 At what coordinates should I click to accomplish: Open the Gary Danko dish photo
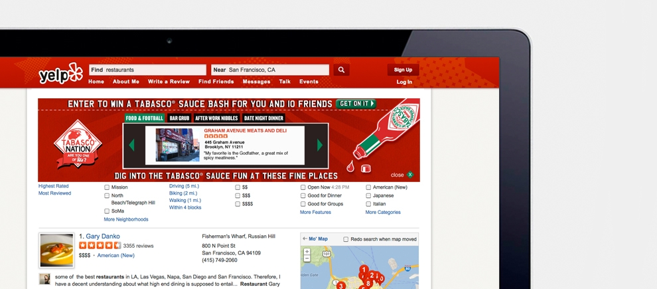click(x=56, y=250)
